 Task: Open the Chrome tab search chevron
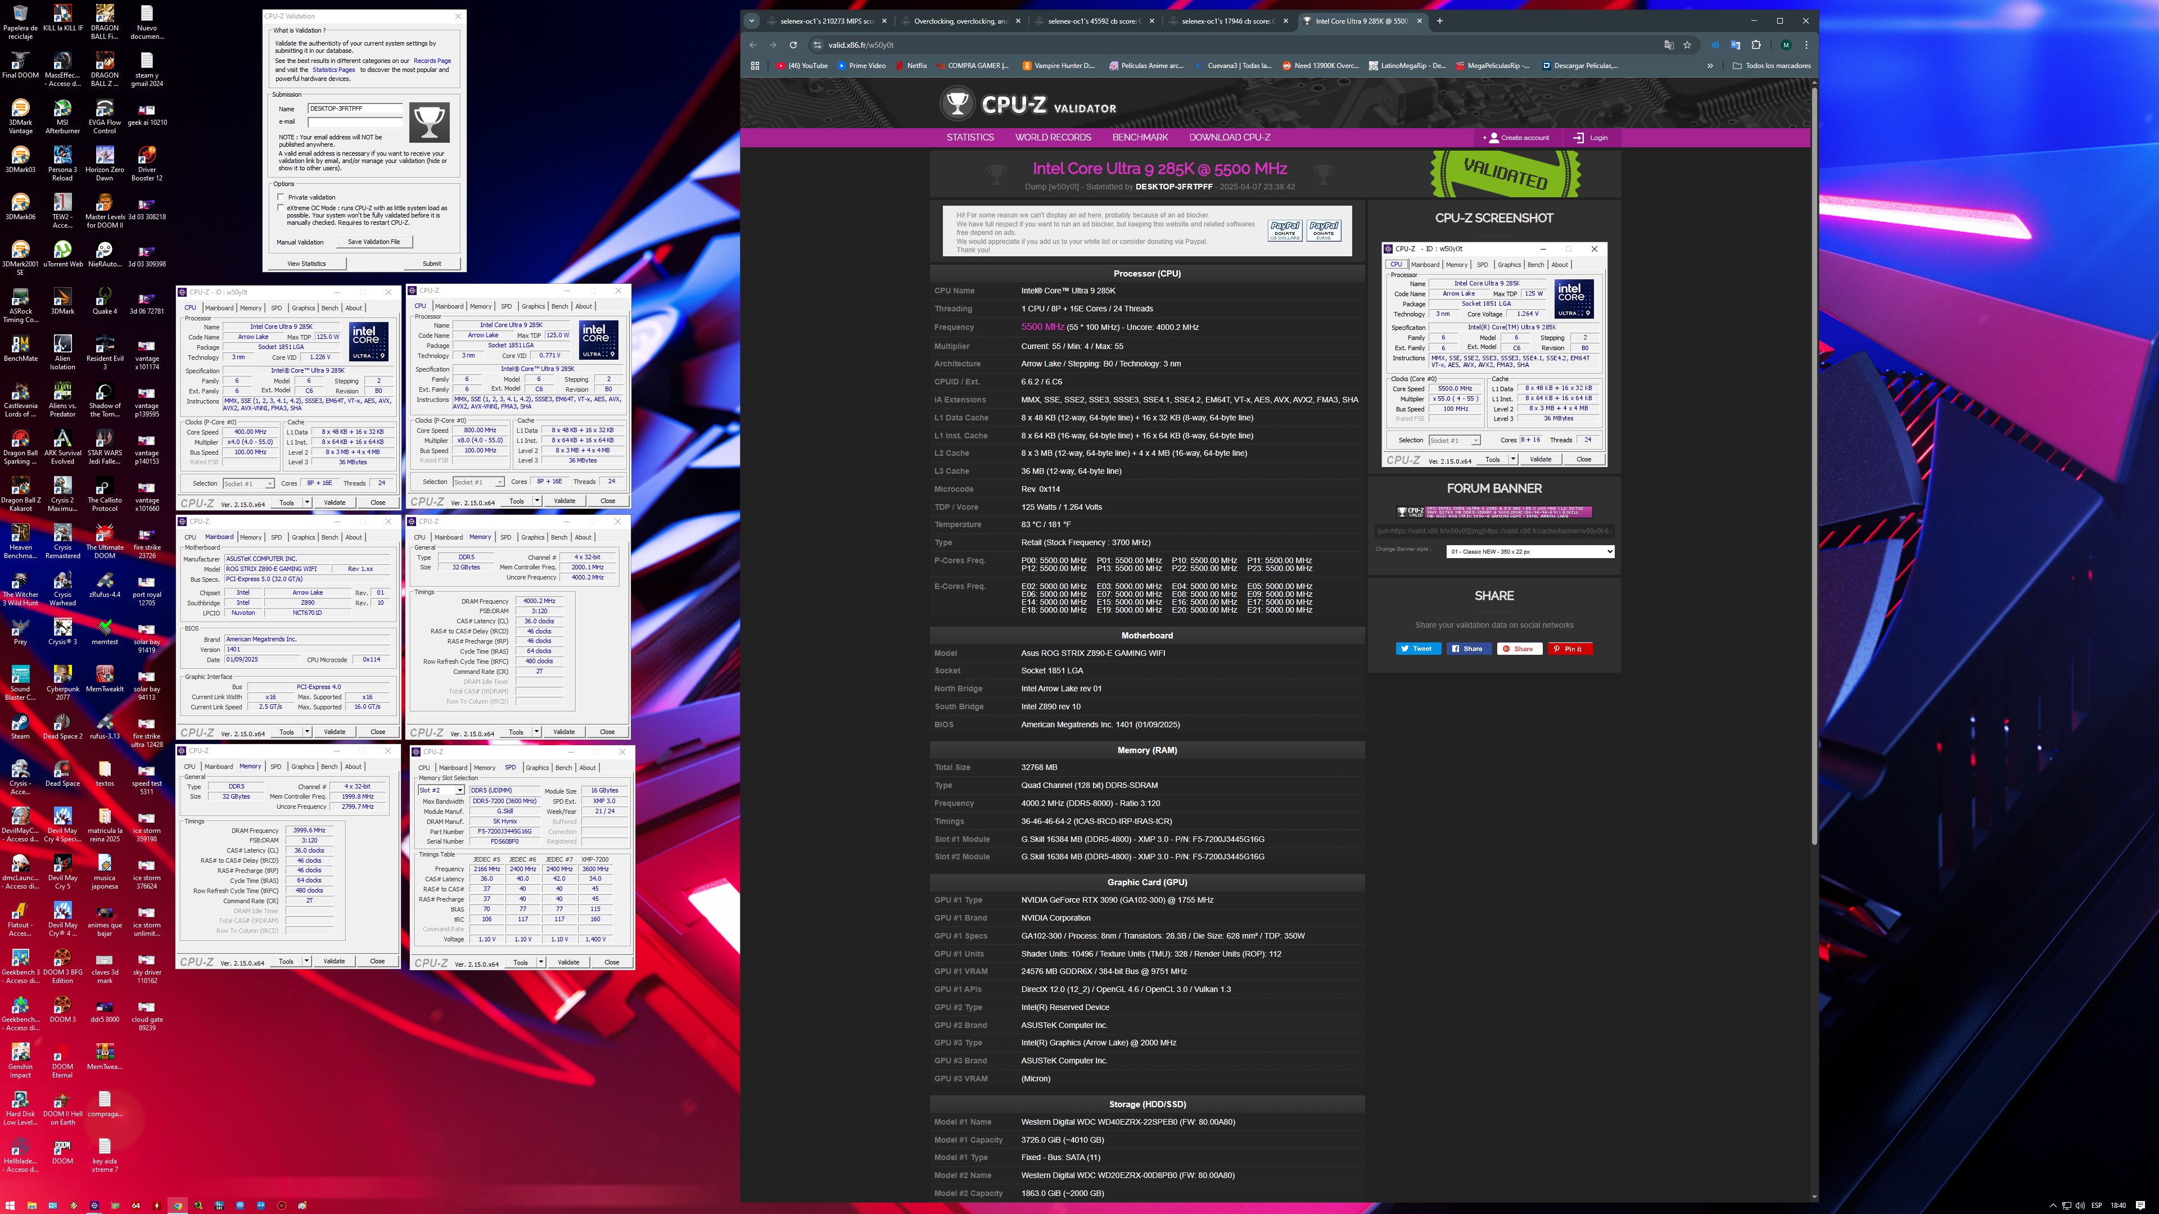tap(752, 21)
